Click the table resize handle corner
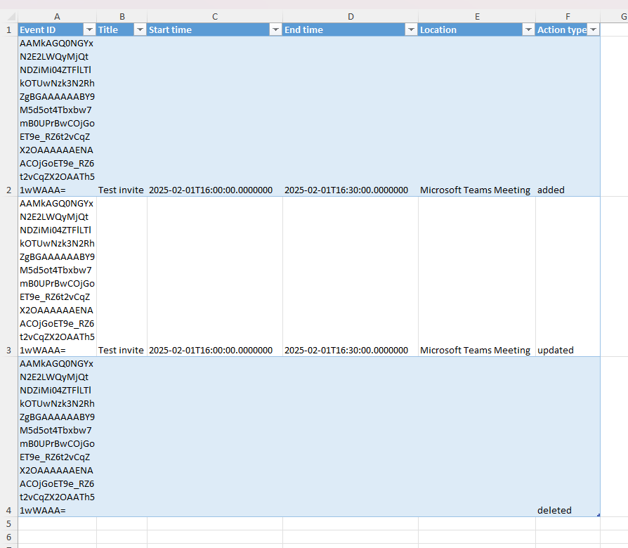This screenshot has height=548, width=628. tap(598, 515)
